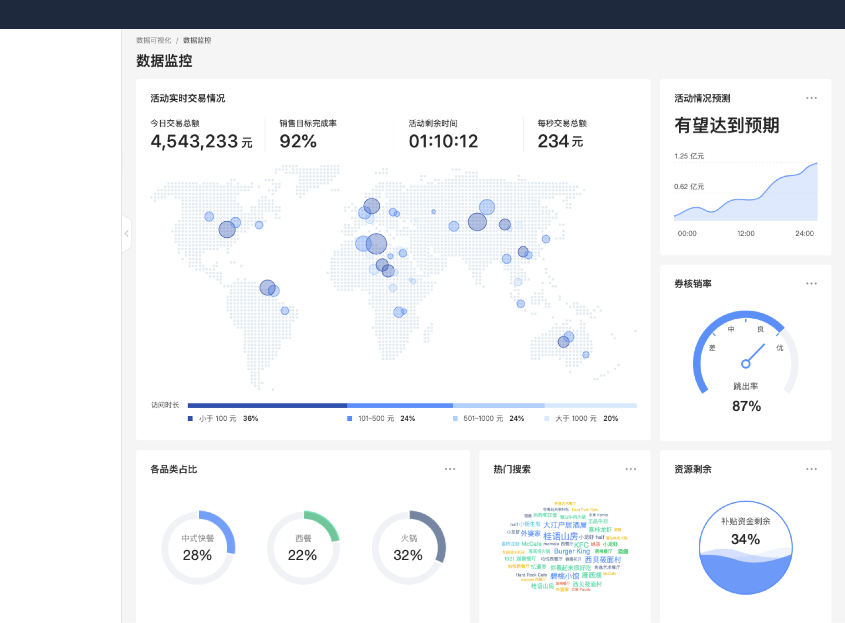Select the 大于 1000 元 legend swatch
Viewport: 845px width, 623px height.
(x=547, y=419)
